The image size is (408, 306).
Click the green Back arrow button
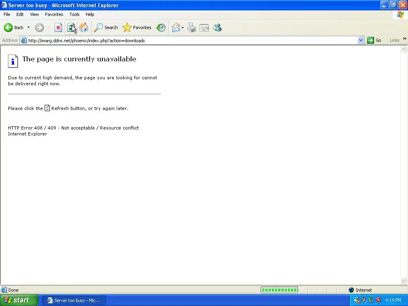[x=8, y=27]
